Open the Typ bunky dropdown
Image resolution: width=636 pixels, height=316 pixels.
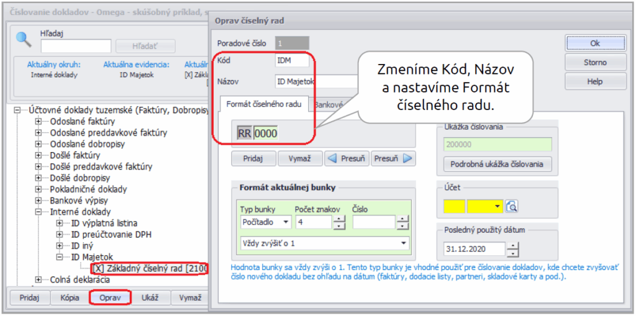[x=286, y=222]
